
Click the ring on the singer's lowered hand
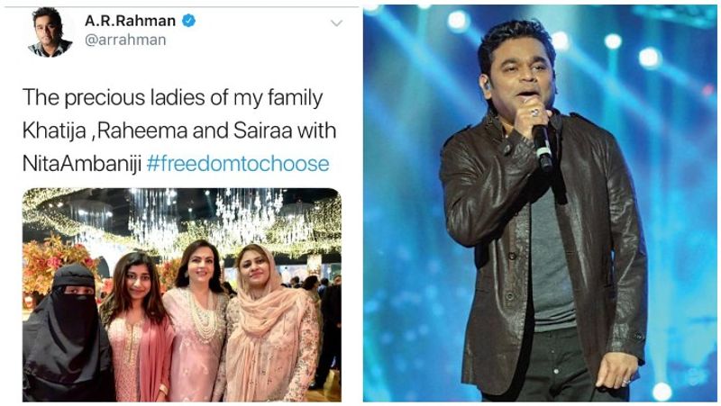625,382
